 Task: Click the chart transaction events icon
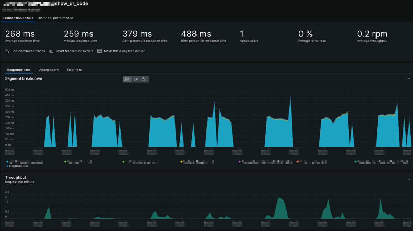[51, 51]
